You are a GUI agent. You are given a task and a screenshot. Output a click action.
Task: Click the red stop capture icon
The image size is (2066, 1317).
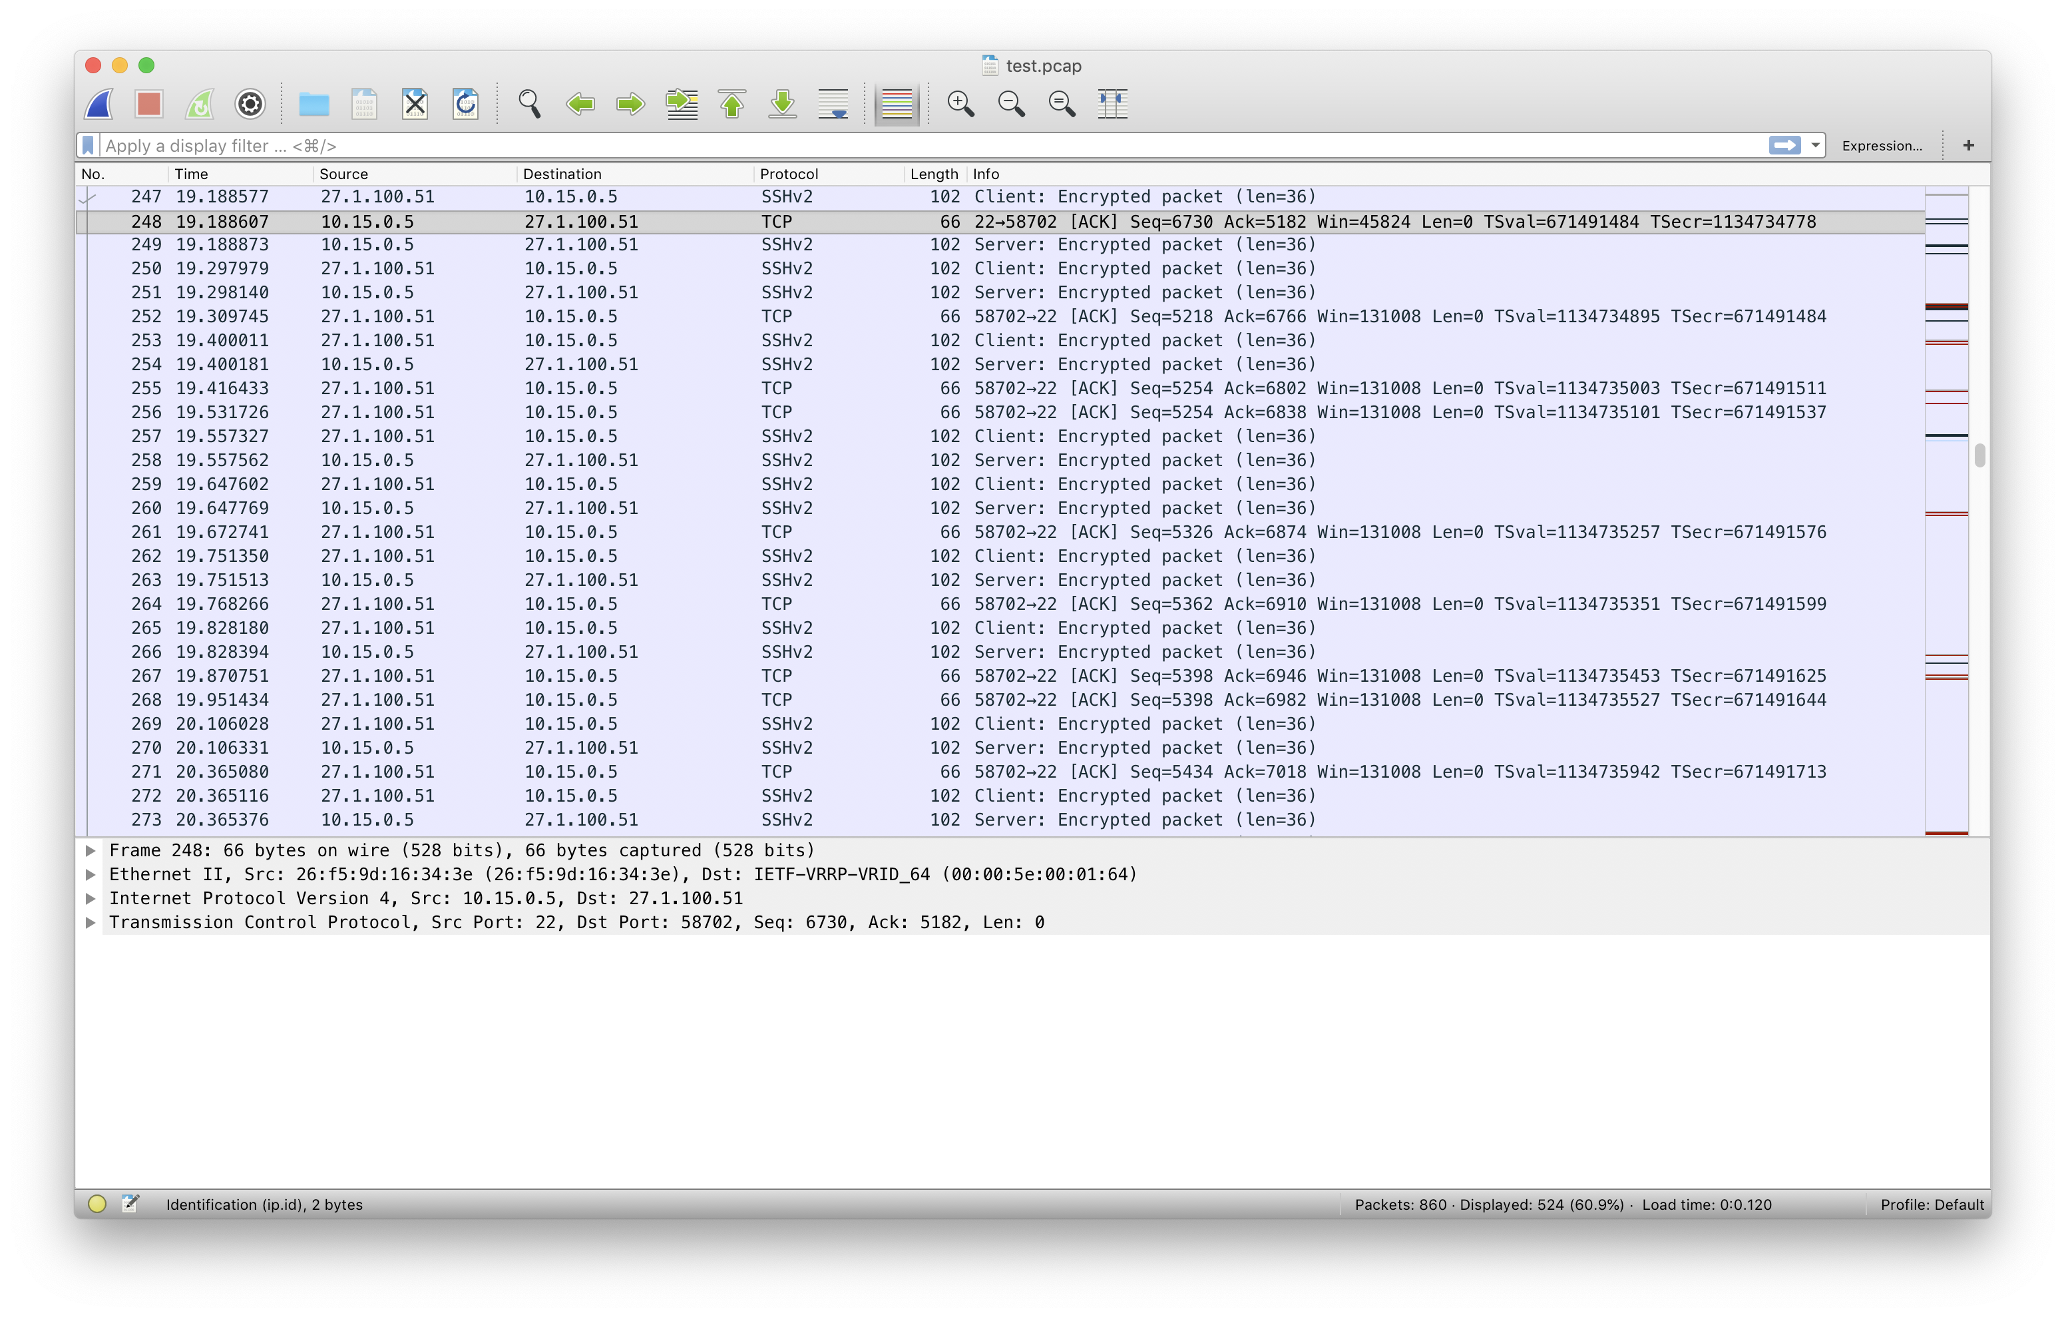149,105
